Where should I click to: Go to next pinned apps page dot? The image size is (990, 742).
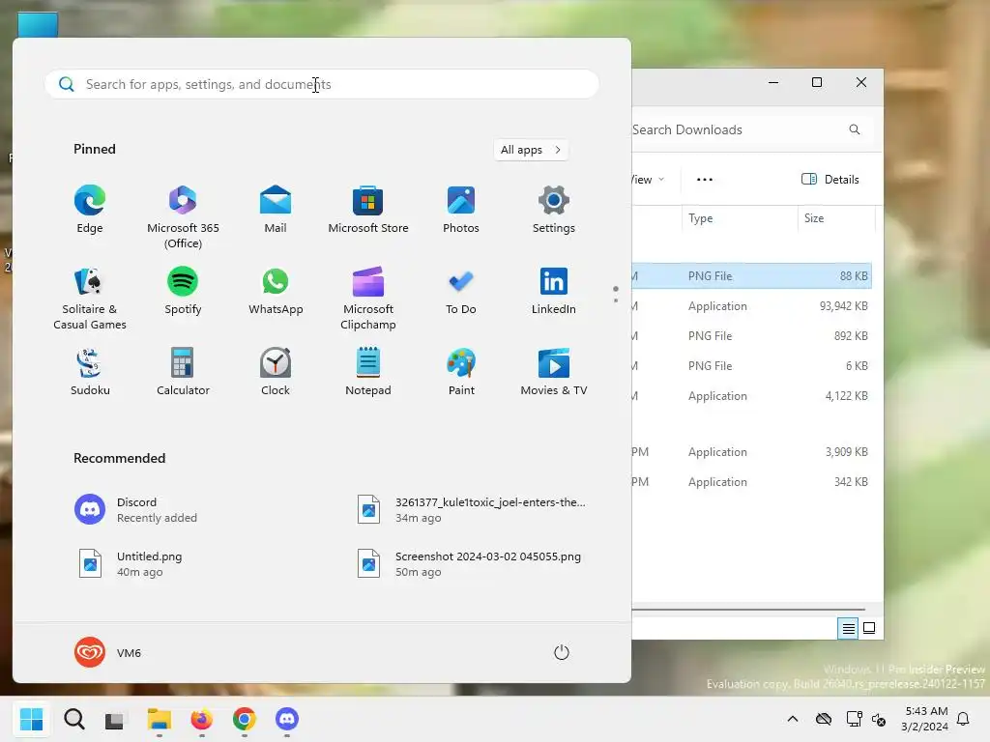click(x=616, y=300)
